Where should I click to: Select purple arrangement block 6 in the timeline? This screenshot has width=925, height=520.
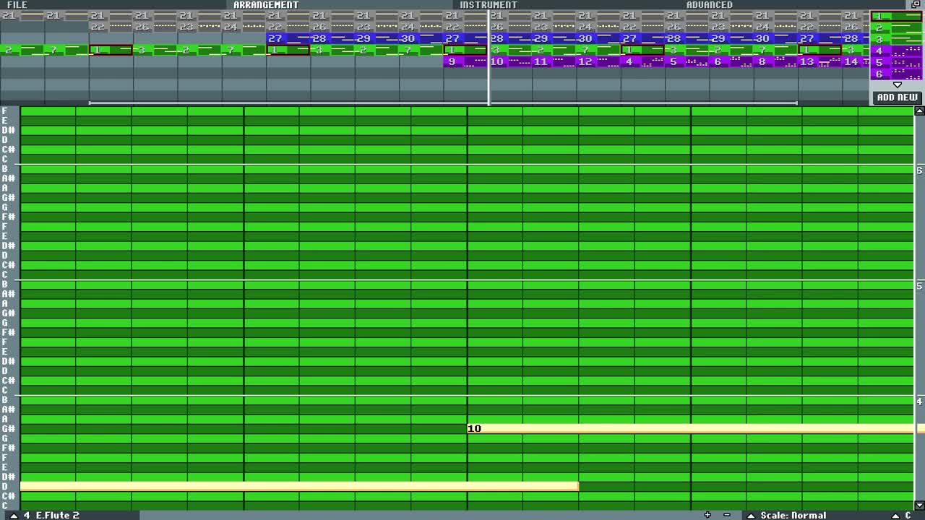[x=732, y=61]
